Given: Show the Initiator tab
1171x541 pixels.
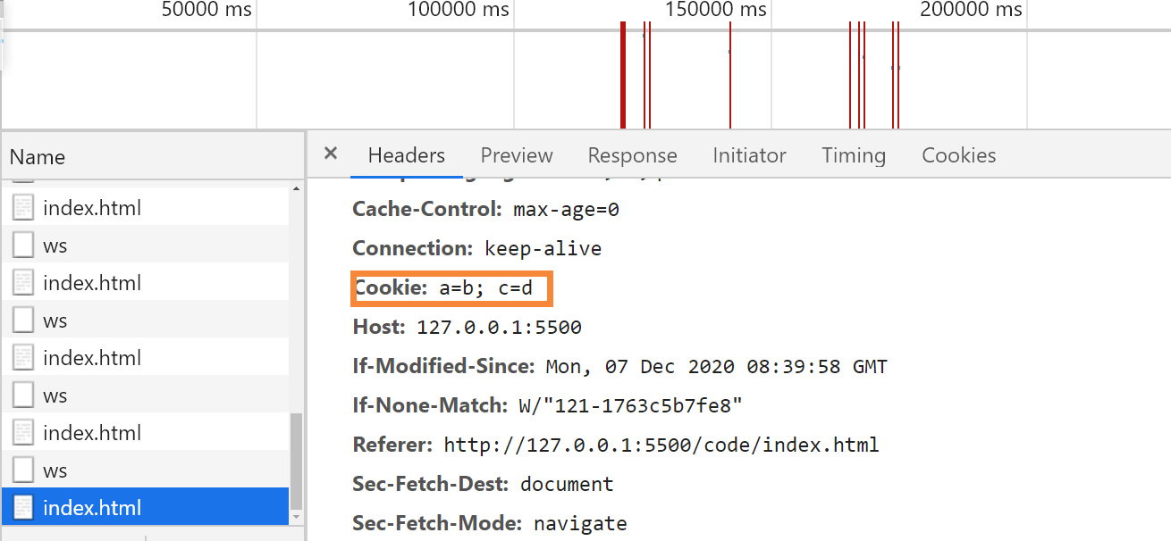Looking at the screenshot, I should (x=749, y=155).
